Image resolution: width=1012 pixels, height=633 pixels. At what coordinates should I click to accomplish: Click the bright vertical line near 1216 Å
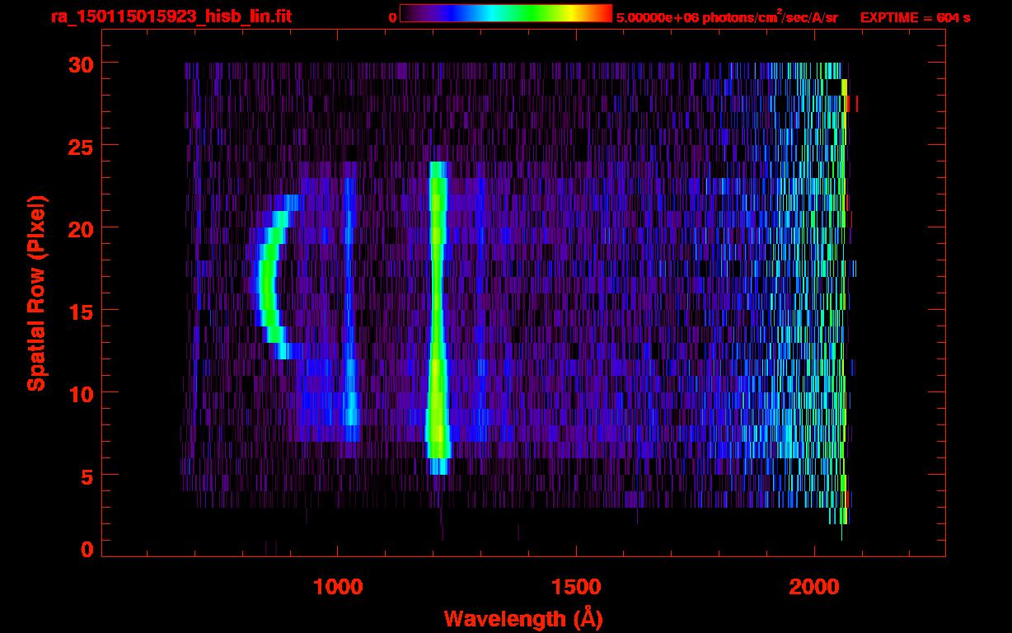(x=438, y=317)
